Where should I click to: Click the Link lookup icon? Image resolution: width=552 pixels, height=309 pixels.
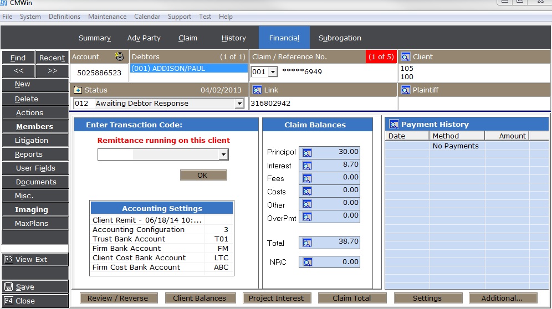(257, 90)
